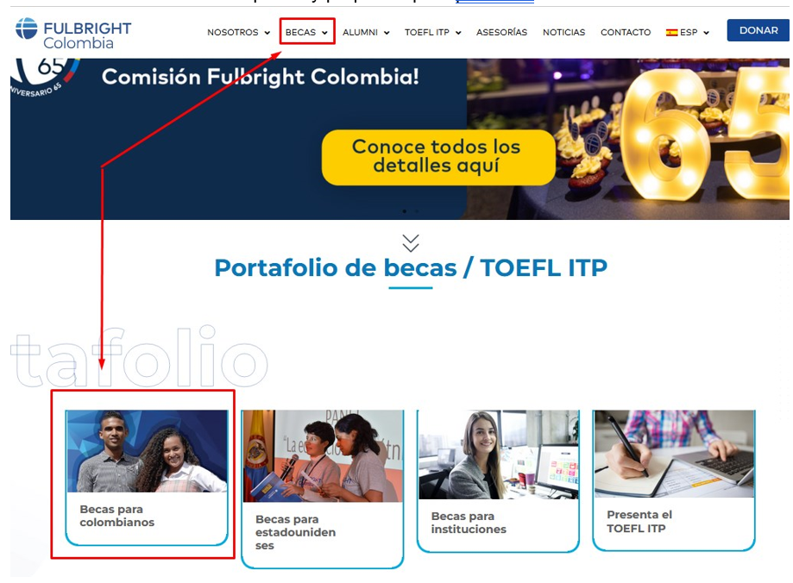This screenshot has height=583, width=793.
Task: Click the 'Becas para estadounidenses' title link
Action: [295, 532]
